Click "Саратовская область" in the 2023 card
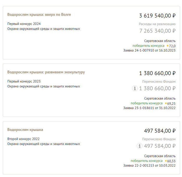 pyautogui.click(x=160, y=98)
